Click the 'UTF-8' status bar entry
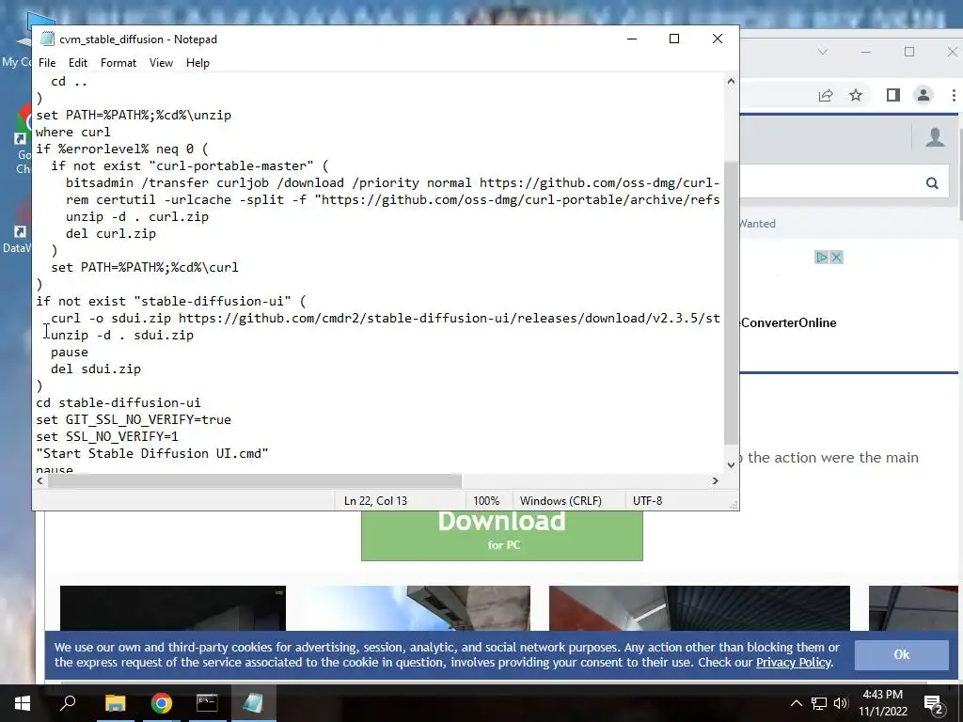 (647, 501)
